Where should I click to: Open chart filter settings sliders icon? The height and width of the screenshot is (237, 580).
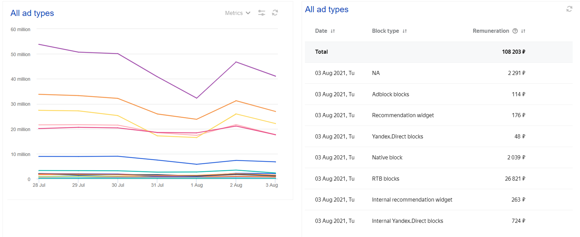(262, 13)
